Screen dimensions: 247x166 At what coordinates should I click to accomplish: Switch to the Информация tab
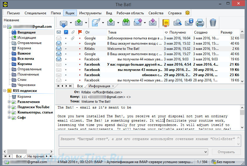[x=99, y=86]
